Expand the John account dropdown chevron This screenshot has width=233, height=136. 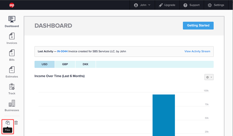149,5
